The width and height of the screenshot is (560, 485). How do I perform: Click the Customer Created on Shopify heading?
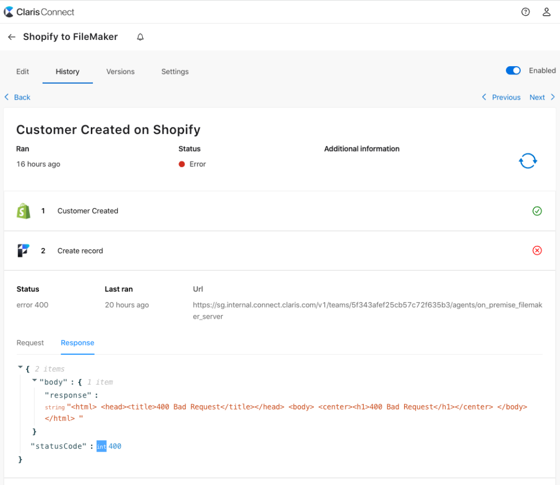[108, 130]
